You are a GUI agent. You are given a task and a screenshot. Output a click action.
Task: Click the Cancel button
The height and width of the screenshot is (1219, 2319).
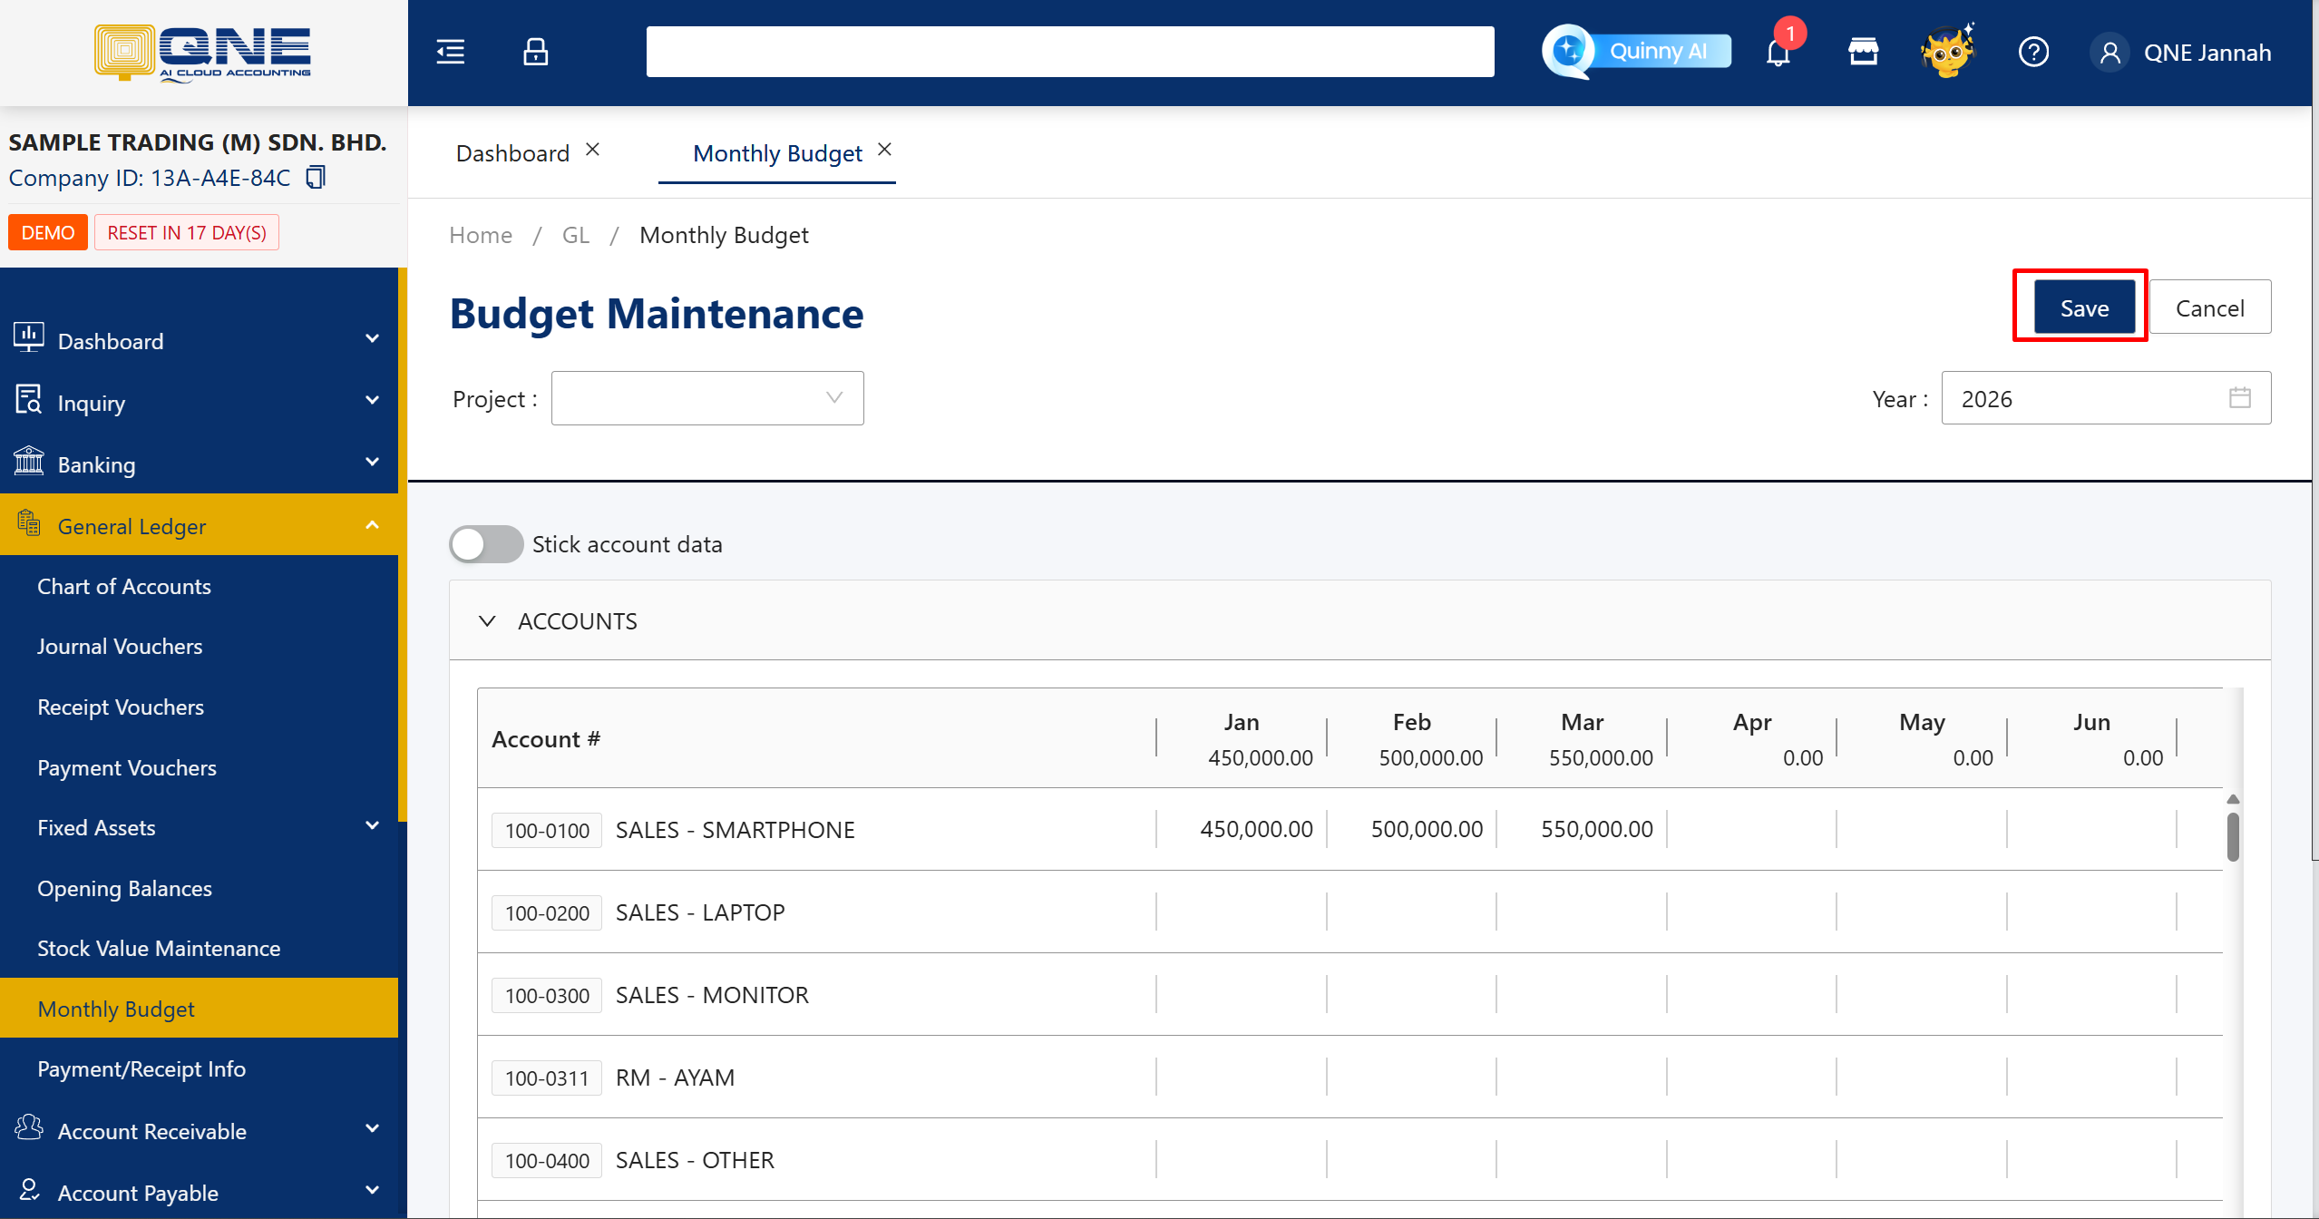(2209, 308)
